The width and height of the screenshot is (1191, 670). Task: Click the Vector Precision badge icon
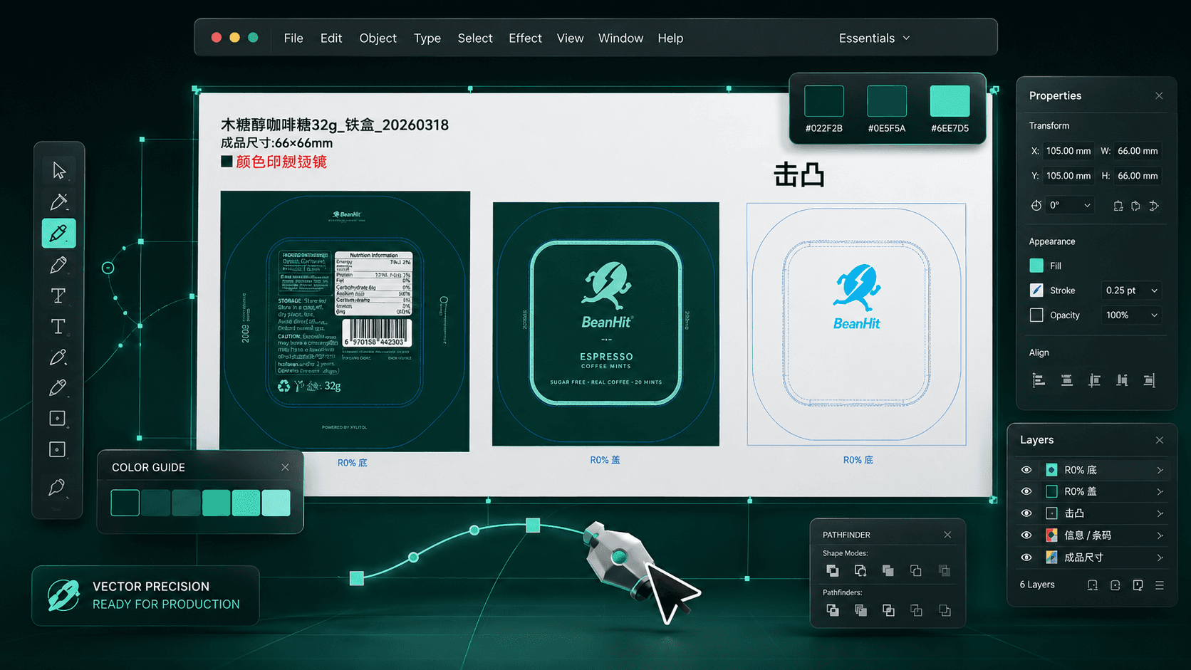tap(63, 595)
